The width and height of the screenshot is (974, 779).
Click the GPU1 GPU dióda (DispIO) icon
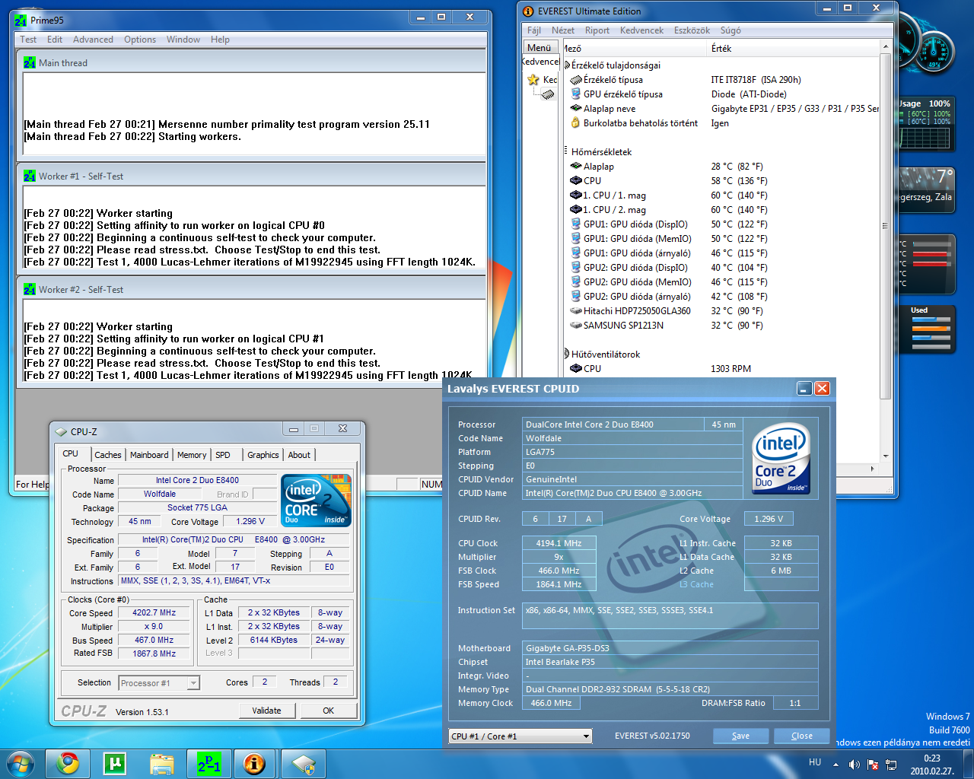coord(577,224)
